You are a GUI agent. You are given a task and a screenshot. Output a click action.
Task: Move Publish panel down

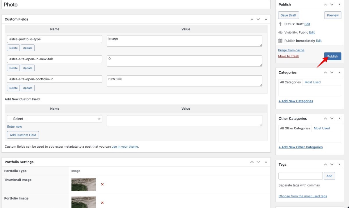tap(332, 4)
